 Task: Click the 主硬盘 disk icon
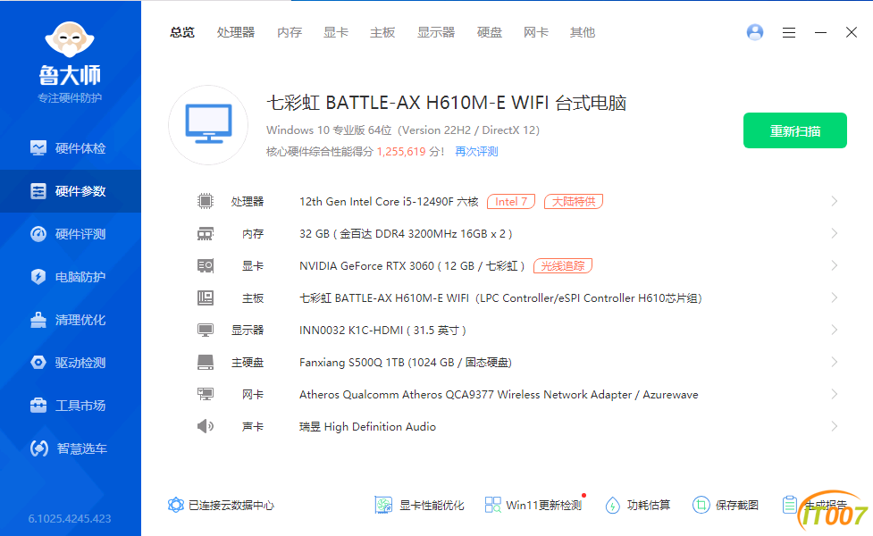pos(205,363)
